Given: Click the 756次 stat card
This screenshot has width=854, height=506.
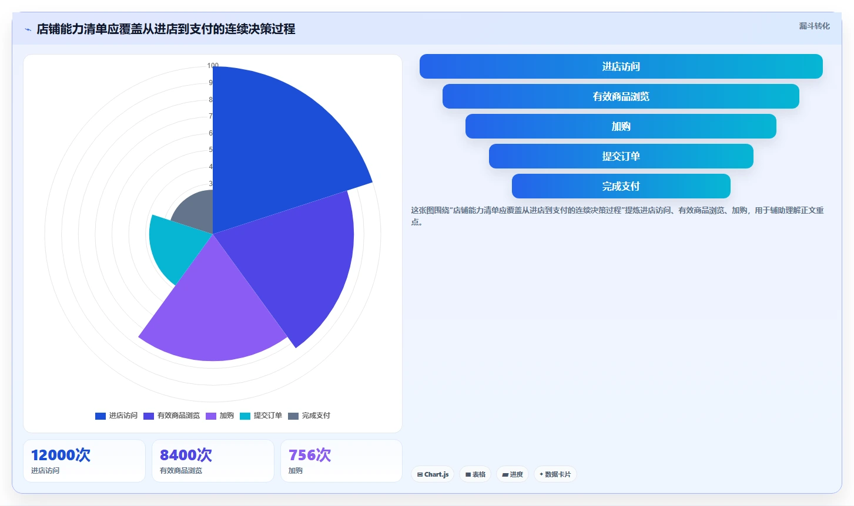Looking at the screenshot, I should (x=341, y=461).
